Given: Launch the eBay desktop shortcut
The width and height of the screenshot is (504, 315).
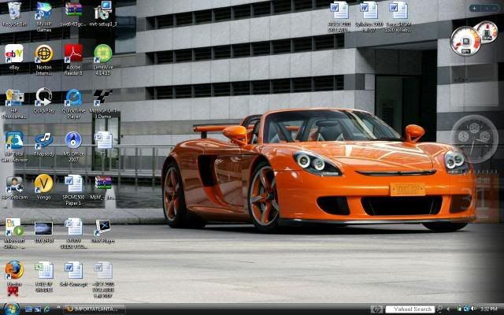Looking at the screenshot, I should tap(14, 54).
